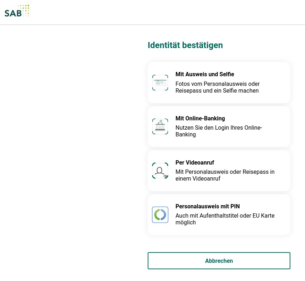Viewport: 305px width, 281px height.
Task: Click the person silhouette video call icon
Action: [x=160, y=170]
